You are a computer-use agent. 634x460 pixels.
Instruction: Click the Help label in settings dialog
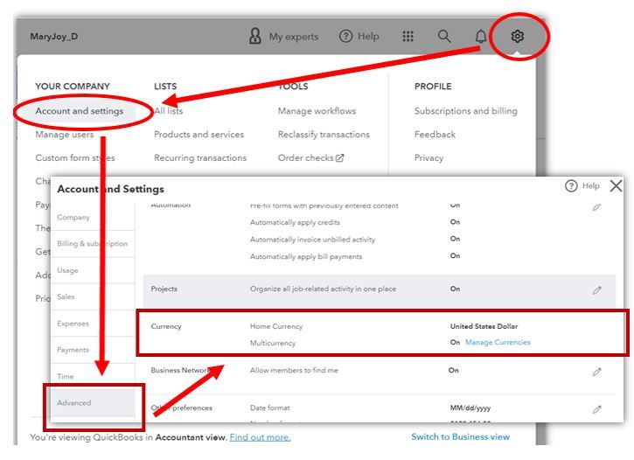[591, 186]
